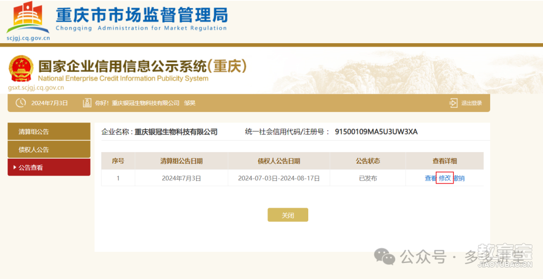Click the 重庆市市场监督管理局 title
Screen dimensions: 543x279
pyautogui.click(x=142, y=15)
